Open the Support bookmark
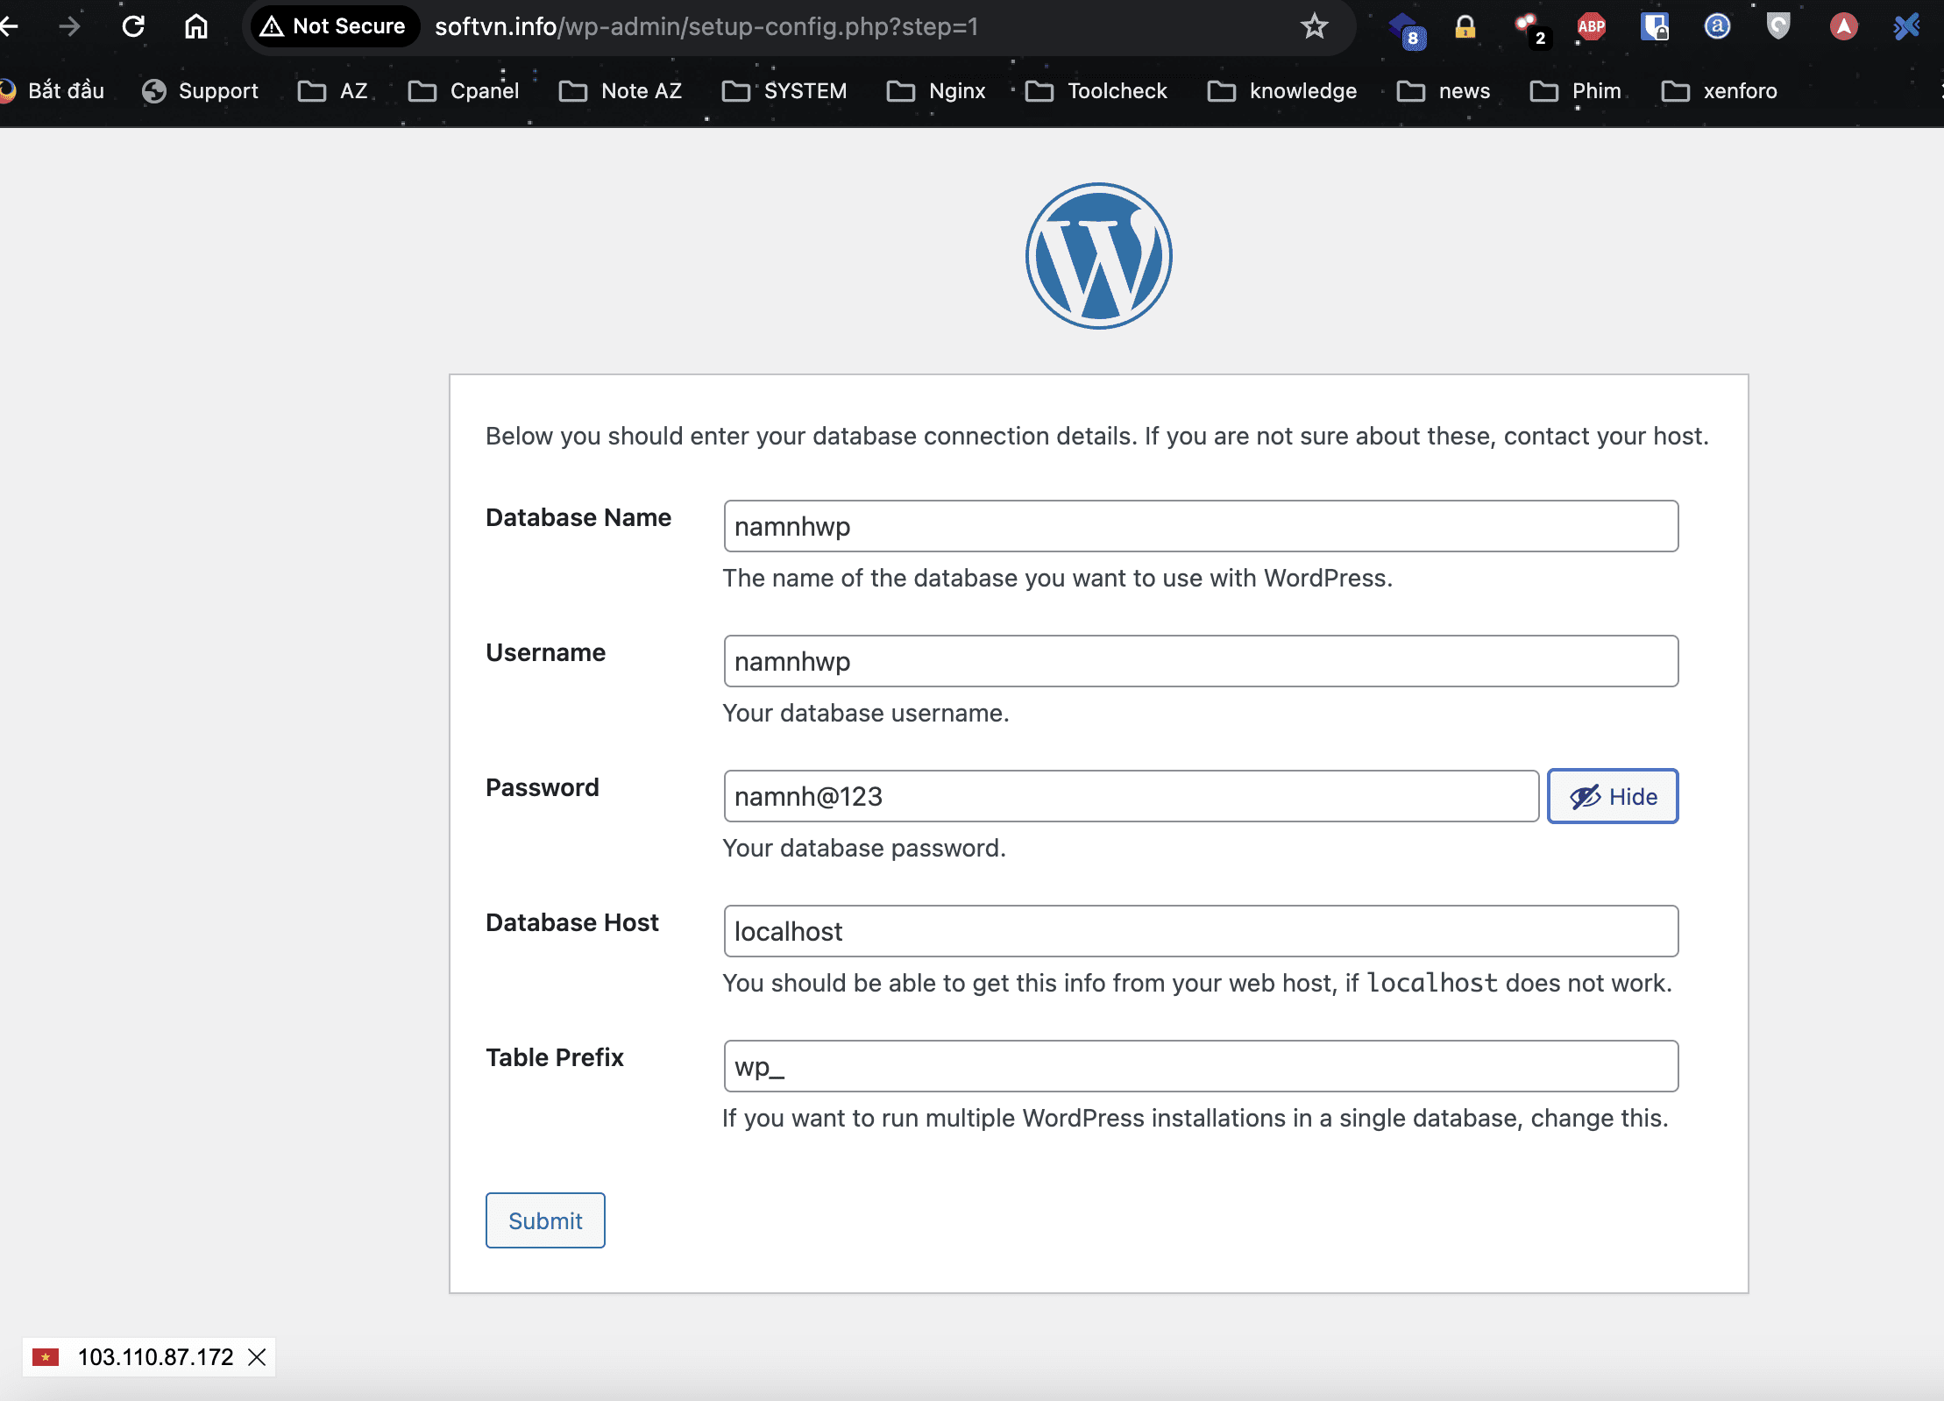 (201, 91)
